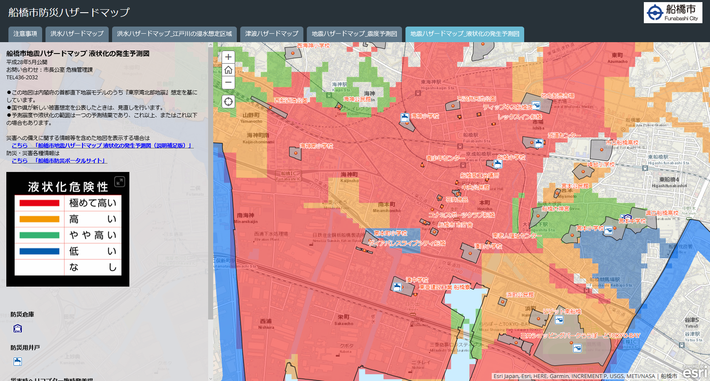Open the 船橋市防災ポータルサイト link
Viewport: 710px width, 381px height.
pyautogui.click(x=70, y=161)
